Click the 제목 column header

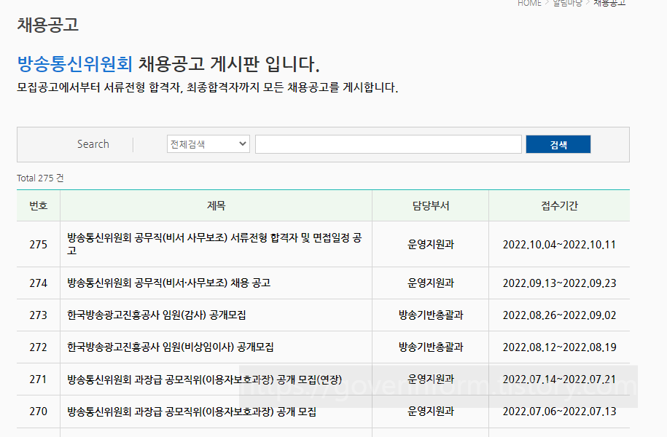coord(216,205)
